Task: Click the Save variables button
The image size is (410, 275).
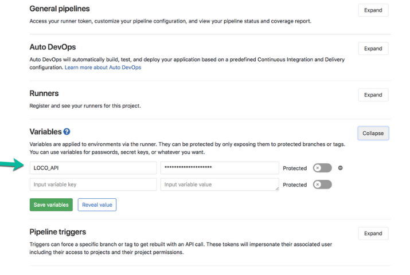Action: pyautogui.click(x=51, y=205)
